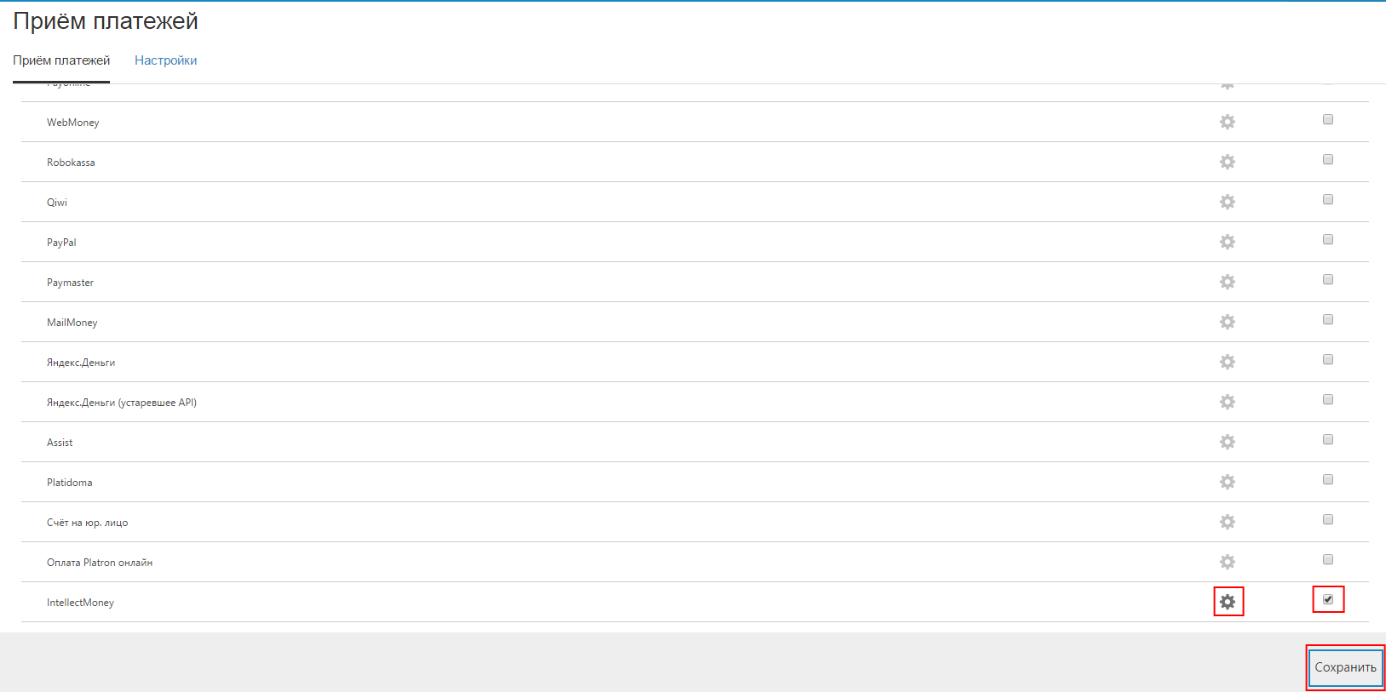Image resolution: width=1386 pixels, height=692 pixels.
Task: Open Paymaster settings gear icon
Action: pos(1227,282)
